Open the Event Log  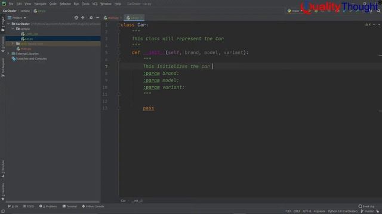click(366, 206)
